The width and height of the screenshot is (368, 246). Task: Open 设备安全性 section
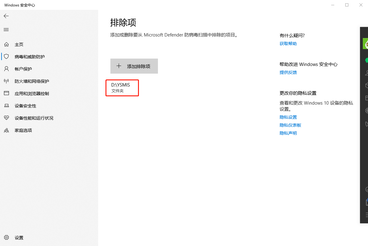49,106
